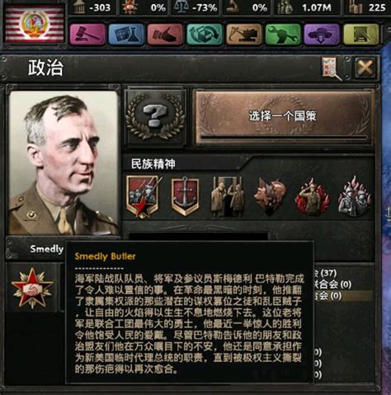The image size is (391, 395).
Task: Select the red star soldiers national spirit
Action: (143, 197)
